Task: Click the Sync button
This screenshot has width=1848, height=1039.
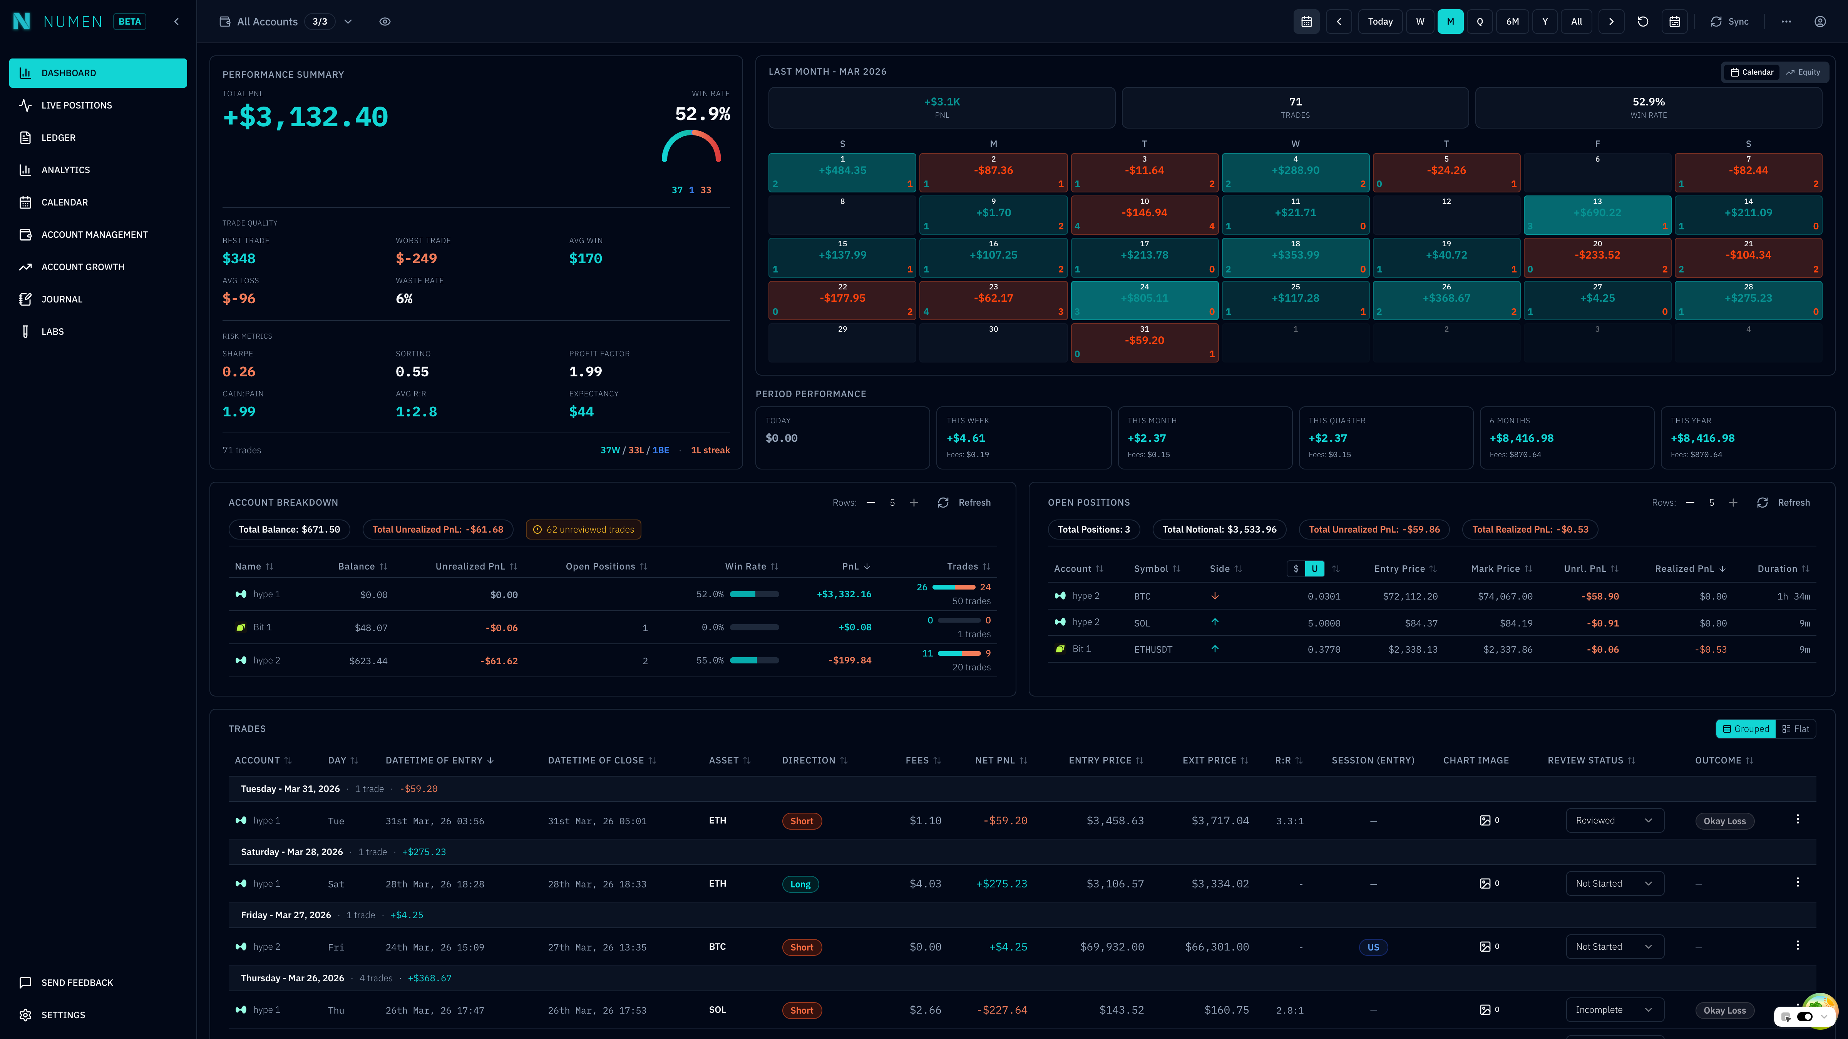Action: 1730,22
